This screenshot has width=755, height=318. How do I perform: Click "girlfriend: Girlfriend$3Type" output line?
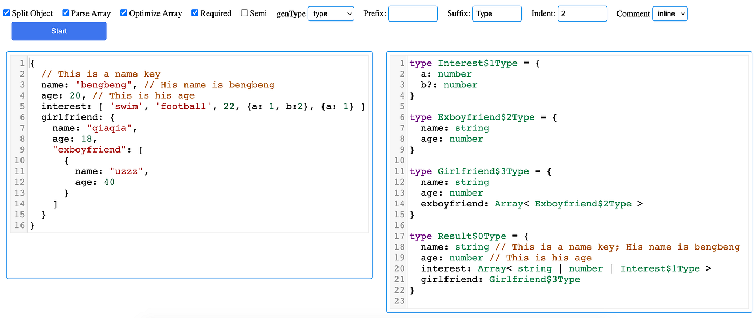point(500,279)
